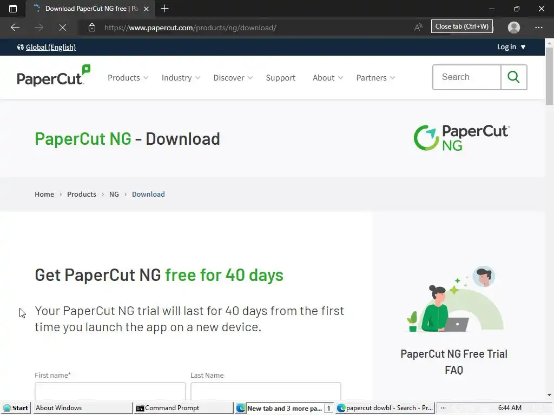Click the Get PaperCut NG free heading

tap(159, 275)
